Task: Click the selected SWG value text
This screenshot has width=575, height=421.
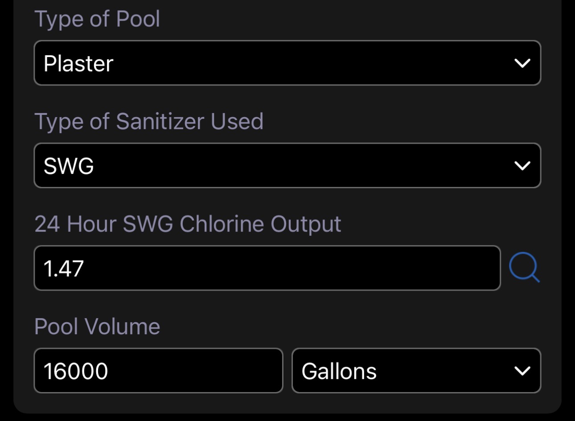Action: (69, 166)
